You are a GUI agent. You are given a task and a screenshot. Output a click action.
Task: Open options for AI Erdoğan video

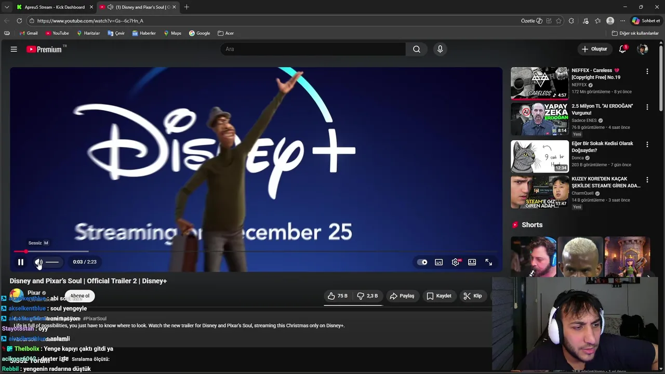(x=647, y=107)
